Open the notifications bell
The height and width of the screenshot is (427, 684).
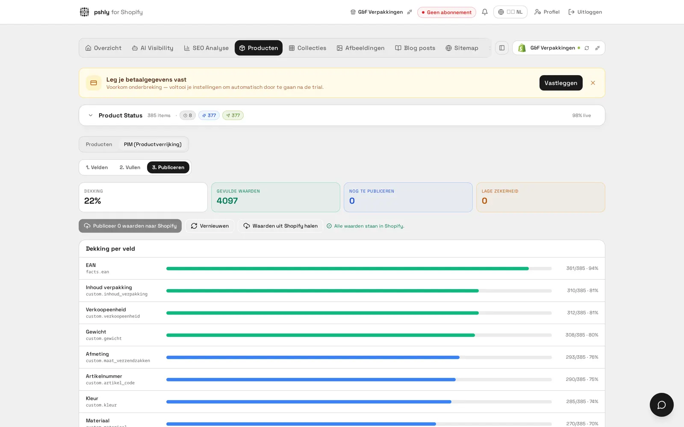[x=485, y=12]
